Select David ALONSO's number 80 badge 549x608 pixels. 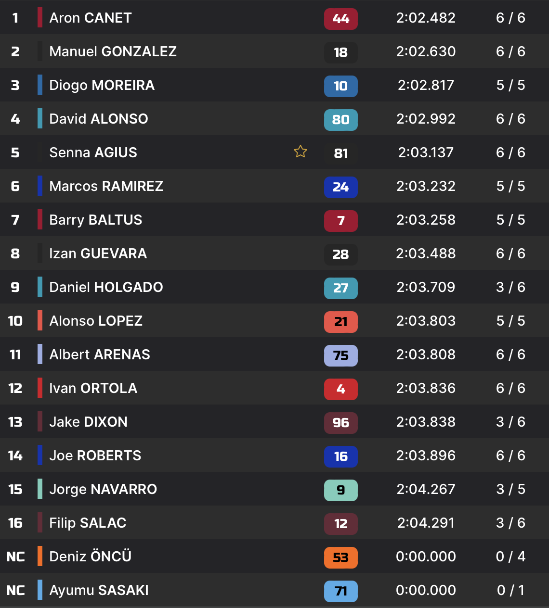340,120
